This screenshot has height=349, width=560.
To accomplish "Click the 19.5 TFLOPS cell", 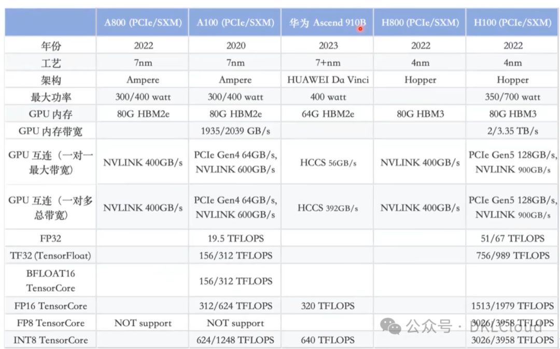I will [x=236, y=239].
